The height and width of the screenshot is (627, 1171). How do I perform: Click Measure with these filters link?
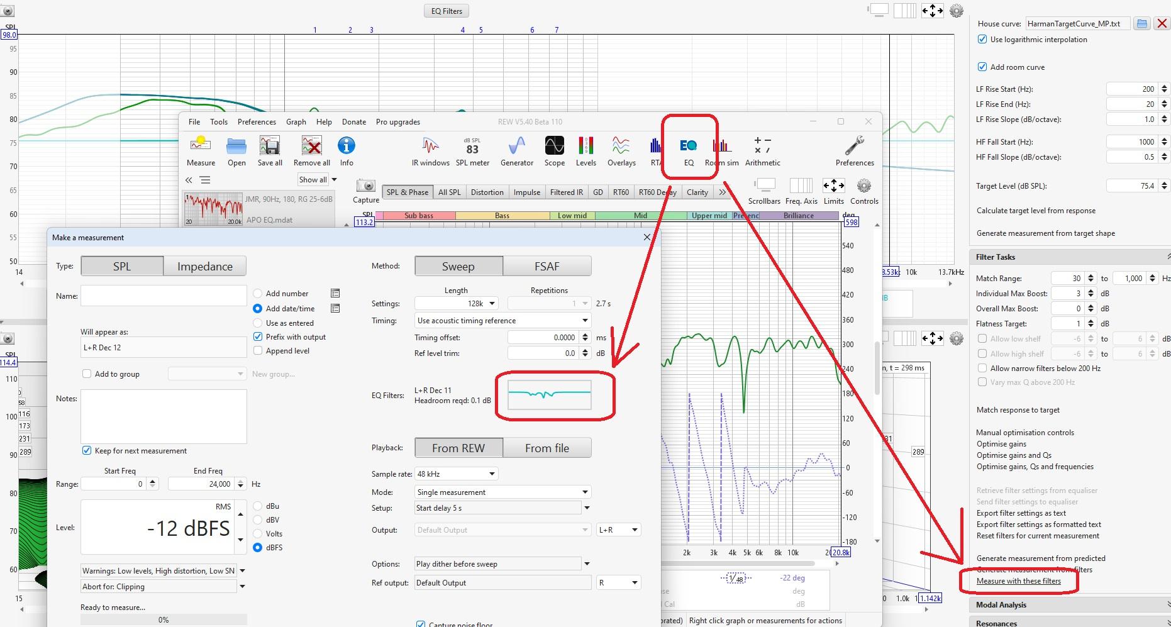[x=1018, y=581]
